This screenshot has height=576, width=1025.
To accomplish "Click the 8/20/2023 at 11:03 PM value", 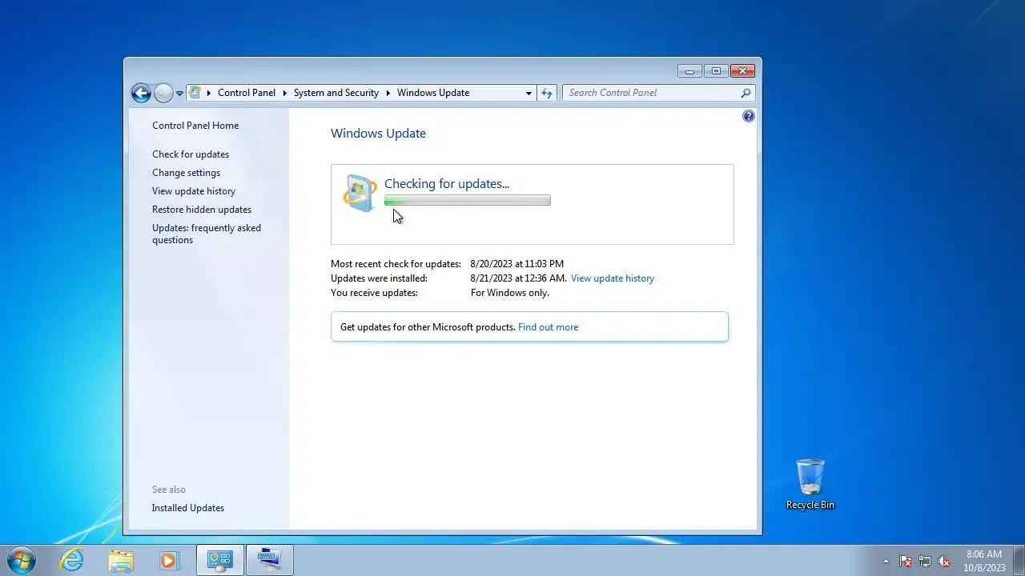I will [517, 264].
